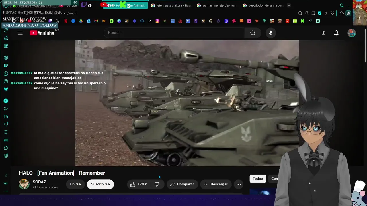The height and width of the screenshot is (206, 367).
Task: Open GX Corner in sidebar
Action: pos(6,183)
